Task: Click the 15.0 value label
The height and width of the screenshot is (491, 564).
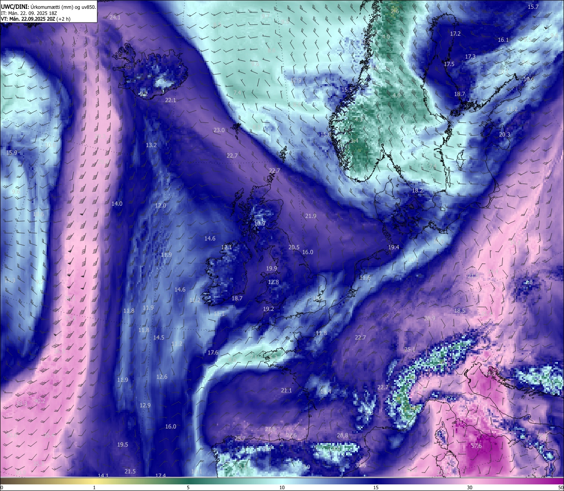Action: coord(326,135)
